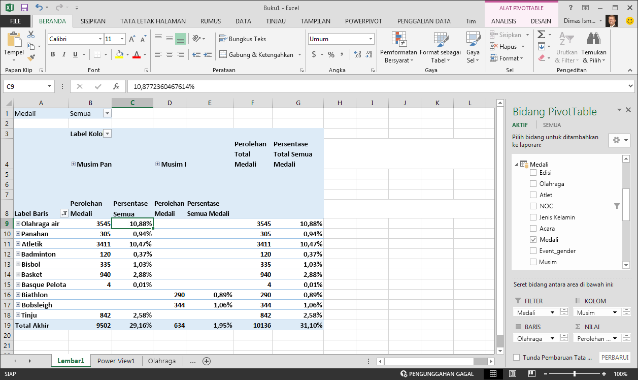Expand the Olahraga air row
638x380 pixels.
[18, 224]
